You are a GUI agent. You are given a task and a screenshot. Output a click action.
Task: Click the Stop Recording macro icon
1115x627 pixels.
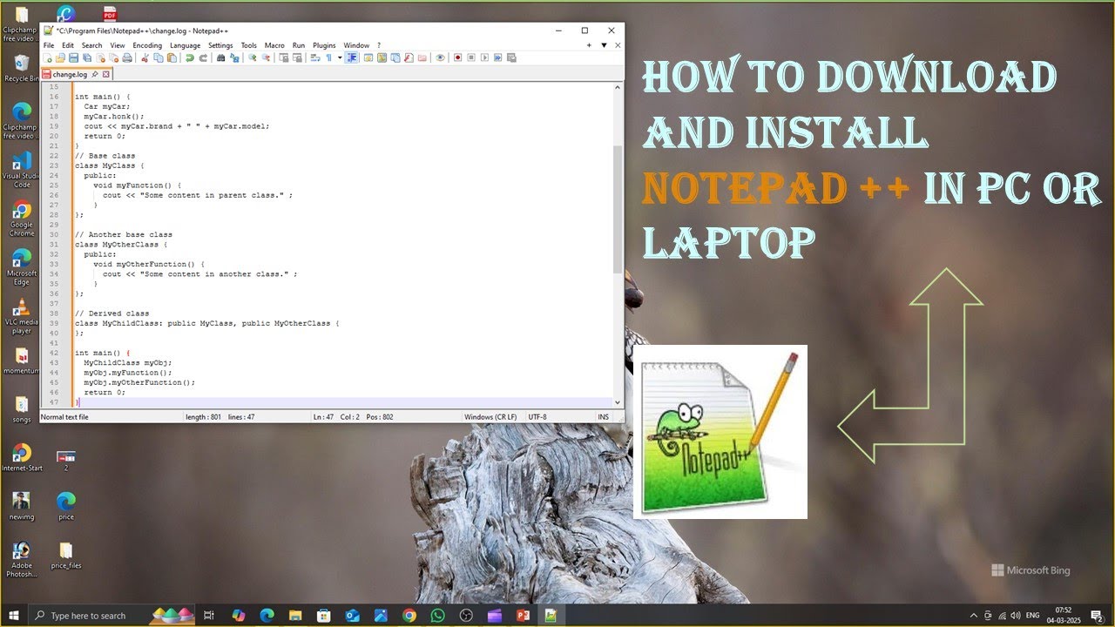(x=470, y=57)
